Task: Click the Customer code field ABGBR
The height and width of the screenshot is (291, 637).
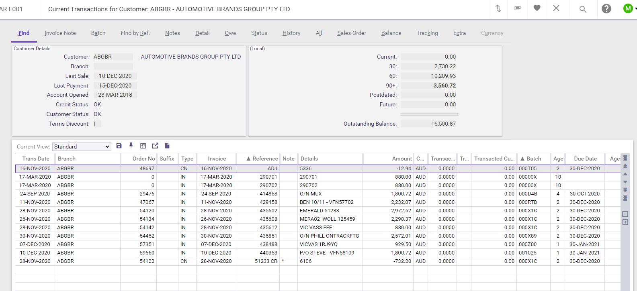Action: click(113, 57)
